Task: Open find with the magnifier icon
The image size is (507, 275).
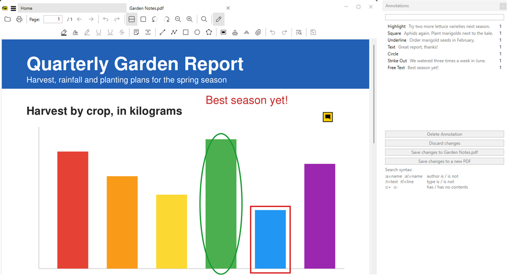Action: pyautogui.click(x=204, y=19)
